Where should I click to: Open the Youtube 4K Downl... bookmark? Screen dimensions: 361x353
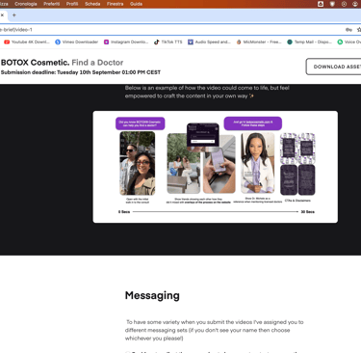point(27,42)
